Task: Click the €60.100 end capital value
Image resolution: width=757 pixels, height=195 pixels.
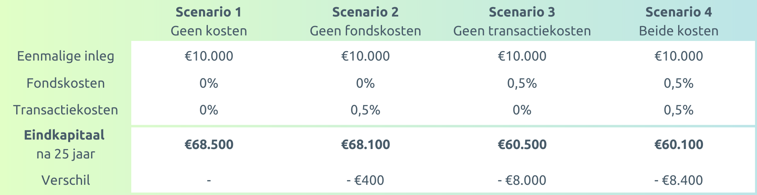Action: pos(679,145)
